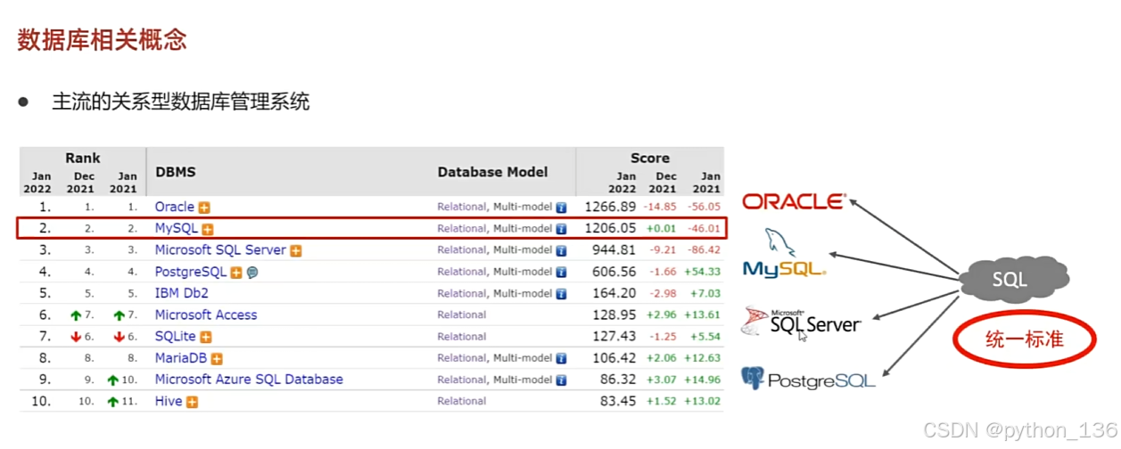Image resolution: width=1121 pixels, height=449 pixels.
Task: Open the IBM Db2 link
Action: tap(182, 293)
